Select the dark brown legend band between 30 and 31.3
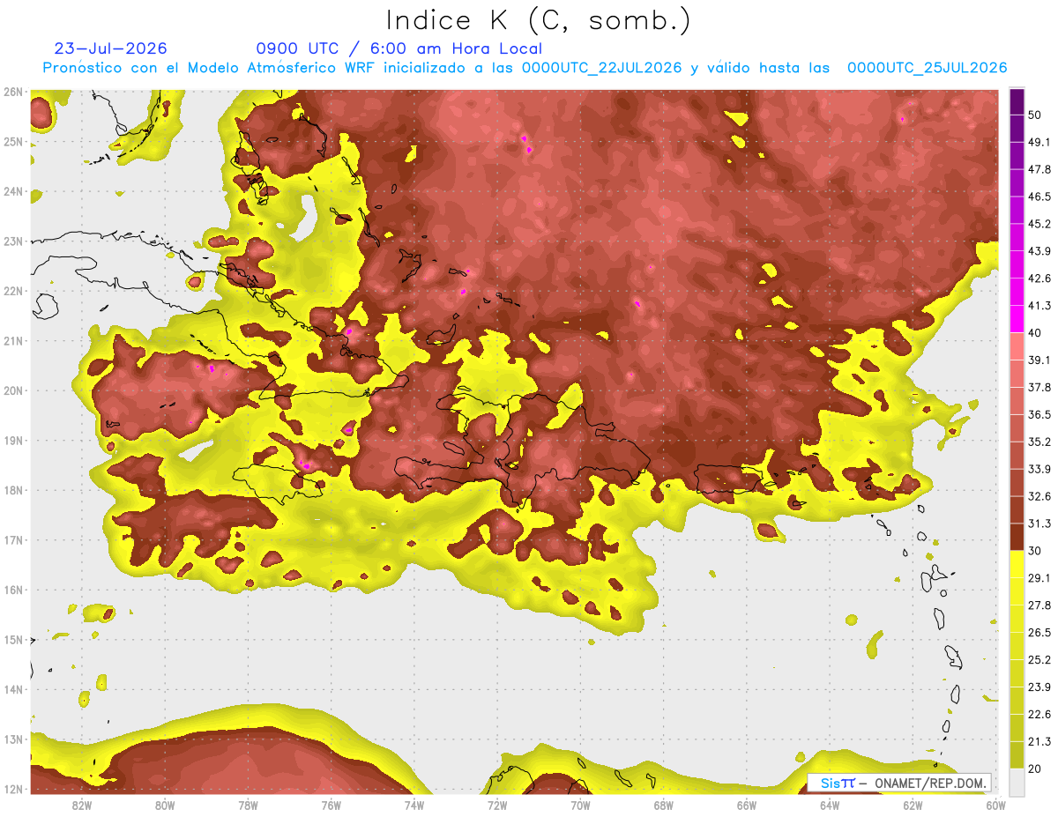Screen dimensions: 1058x817 click(x=1017, y=537)
